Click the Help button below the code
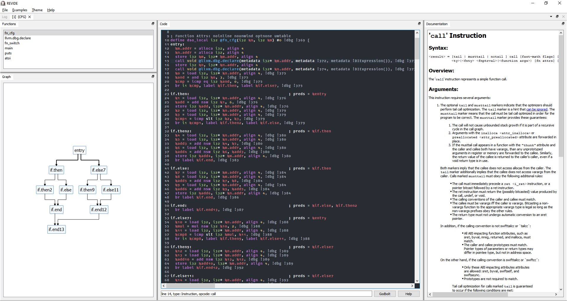Screen dimensions: 567x301 click(409, 294)
